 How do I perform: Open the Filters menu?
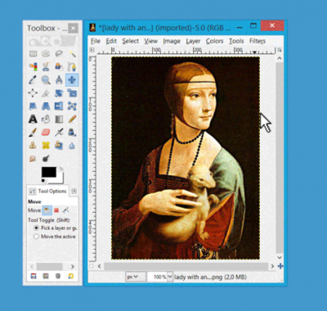(x=258, y=41)
